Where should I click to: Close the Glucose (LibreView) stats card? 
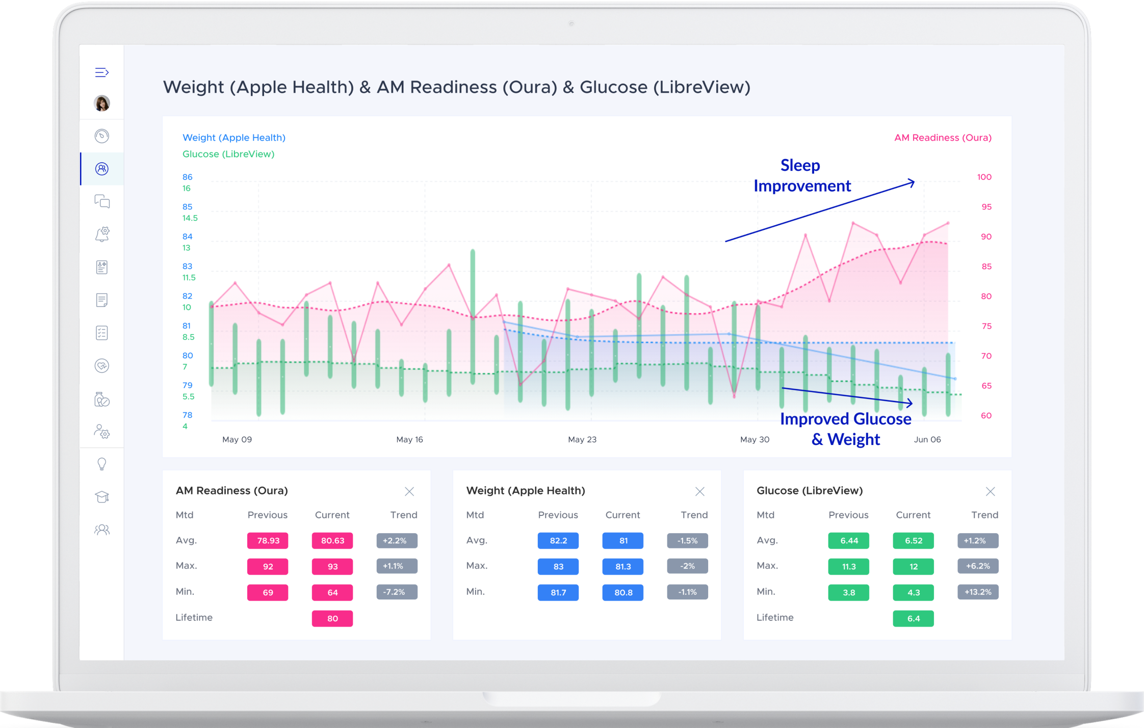click(x=991, y=491)
